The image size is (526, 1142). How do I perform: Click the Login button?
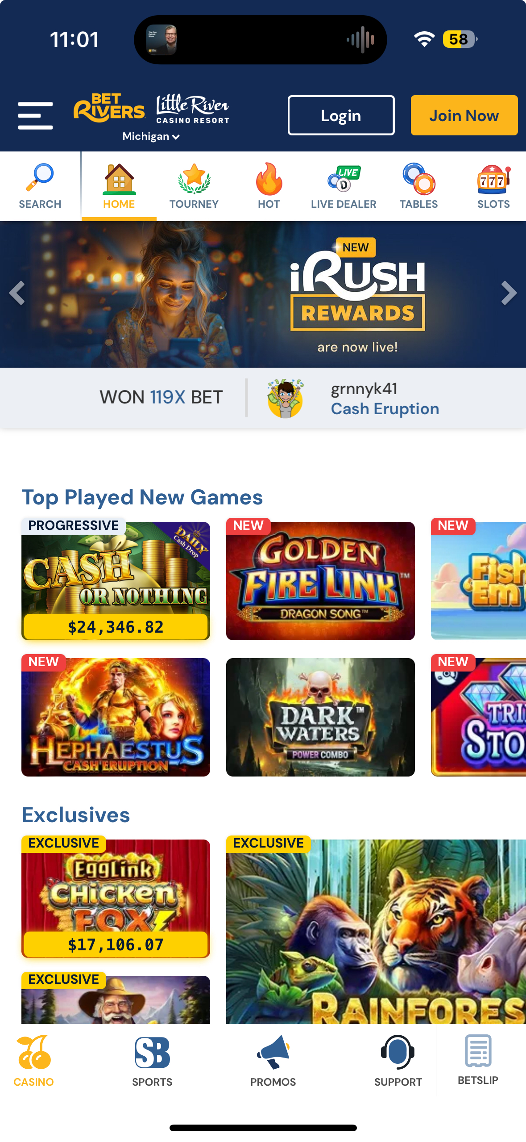341,115
